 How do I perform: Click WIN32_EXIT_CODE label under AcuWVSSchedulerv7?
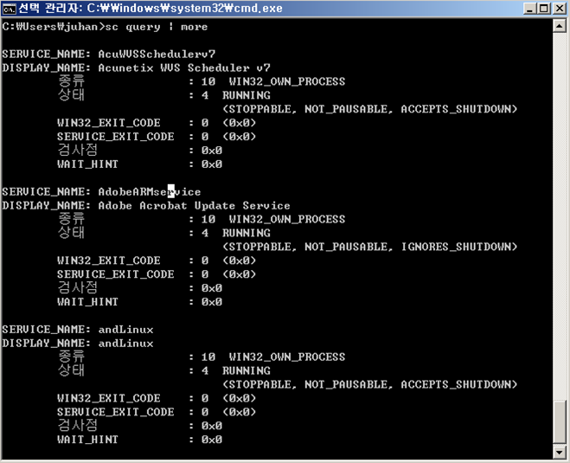pos(109,123)
